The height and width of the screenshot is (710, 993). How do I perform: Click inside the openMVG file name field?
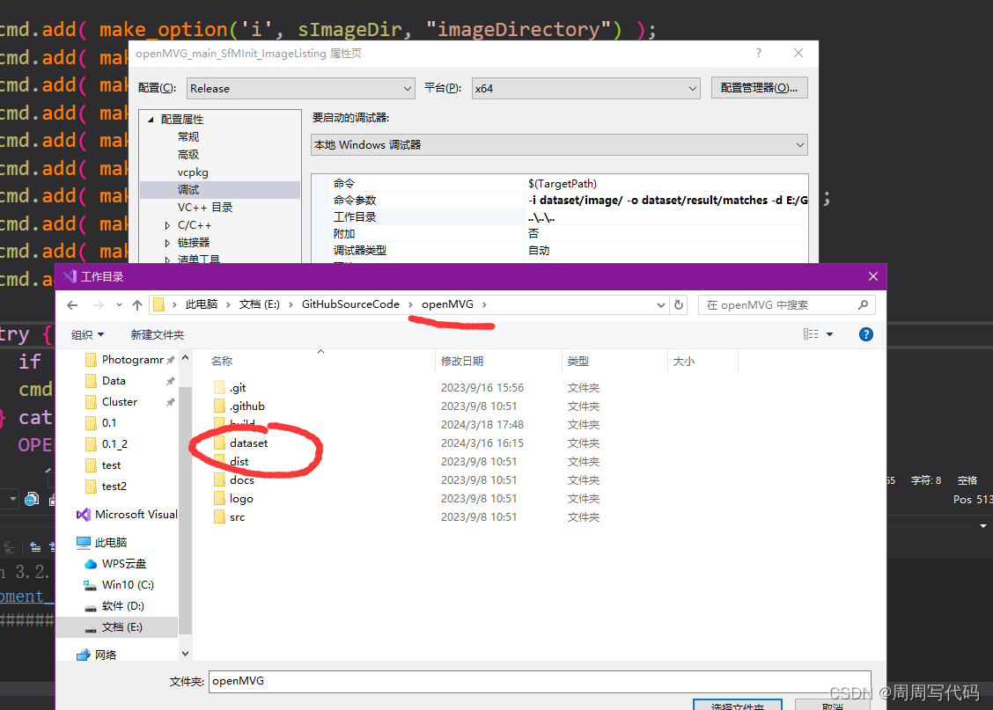[x=440, y=681]
